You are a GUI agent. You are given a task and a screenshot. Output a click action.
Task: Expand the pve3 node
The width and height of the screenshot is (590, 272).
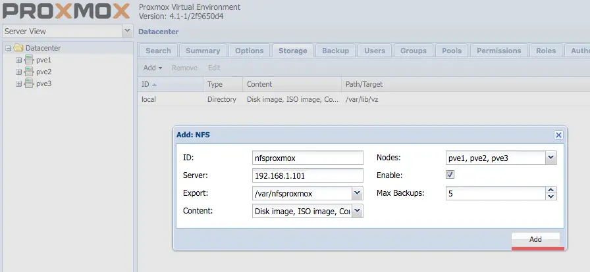[x=19, y=84]
